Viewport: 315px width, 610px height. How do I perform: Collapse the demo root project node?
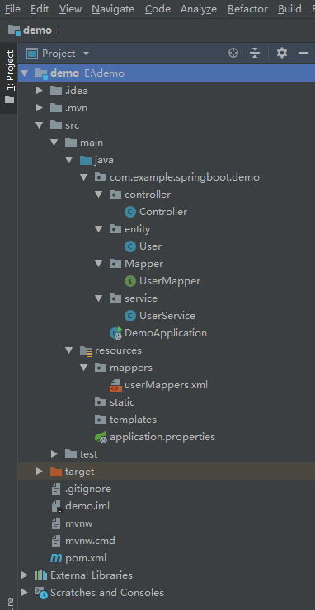[x=25, y=73]
